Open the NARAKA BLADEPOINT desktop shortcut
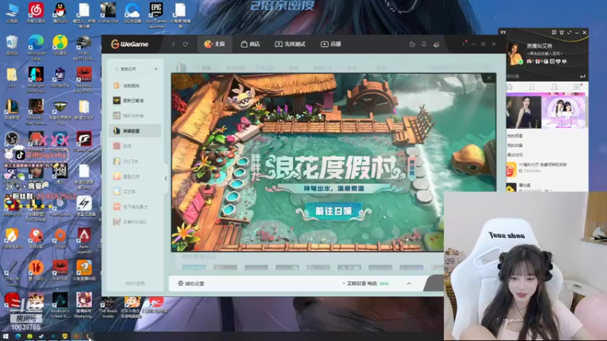 click(84, 80)
